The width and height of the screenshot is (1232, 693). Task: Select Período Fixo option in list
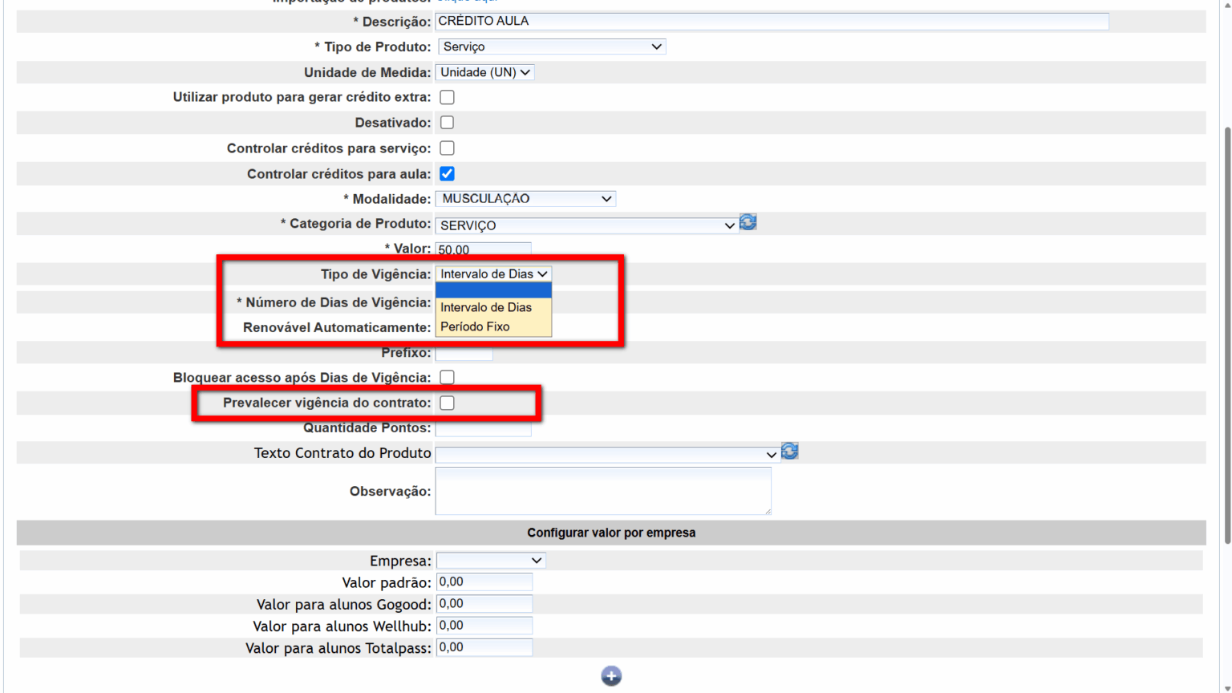476,326
